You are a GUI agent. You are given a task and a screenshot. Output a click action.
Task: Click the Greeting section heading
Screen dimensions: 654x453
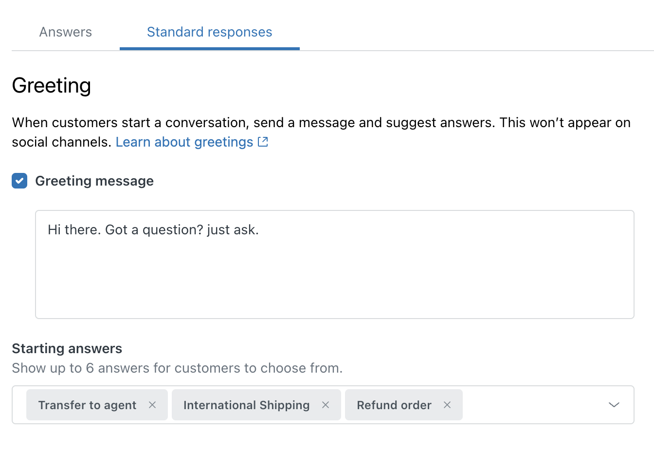[52, 85]
